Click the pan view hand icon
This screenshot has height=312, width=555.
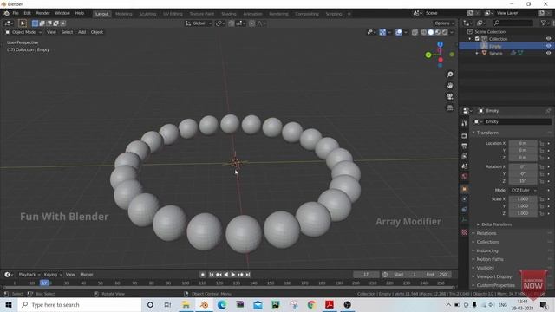[x=450, y=86]
